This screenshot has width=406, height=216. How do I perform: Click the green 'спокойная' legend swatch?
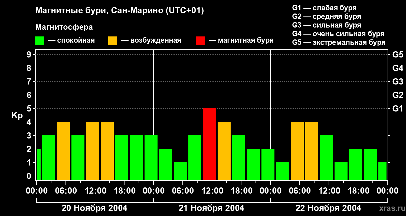coord(40,41)
